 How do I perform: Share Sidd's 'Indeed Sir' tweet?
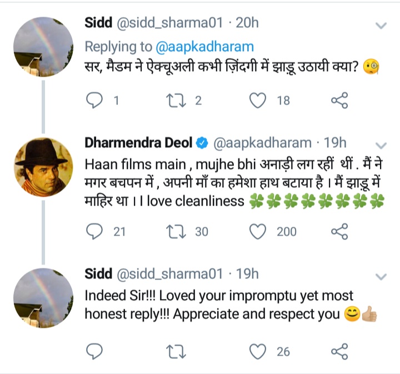tap(339, 351)
